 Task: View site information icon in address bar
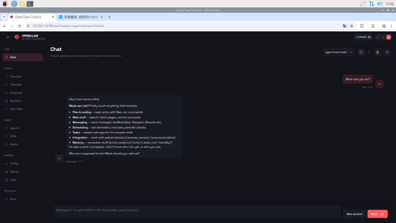(28, 26)
